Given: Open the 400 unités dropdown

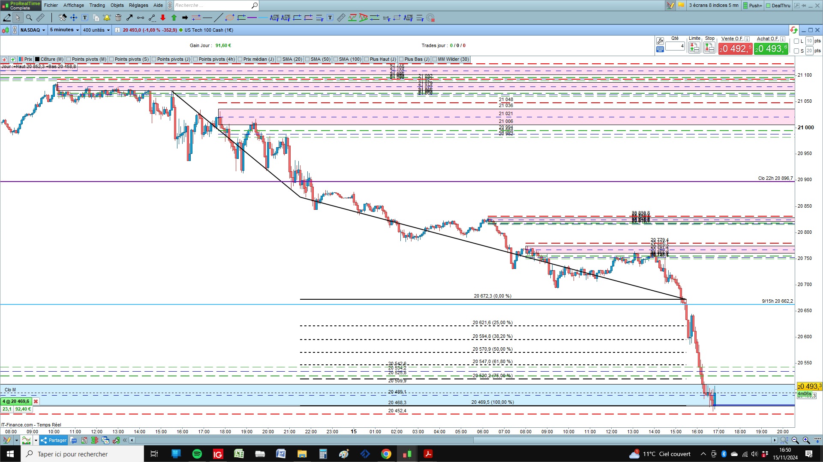Looking at the screenshot, I should [x=96, y=30].
